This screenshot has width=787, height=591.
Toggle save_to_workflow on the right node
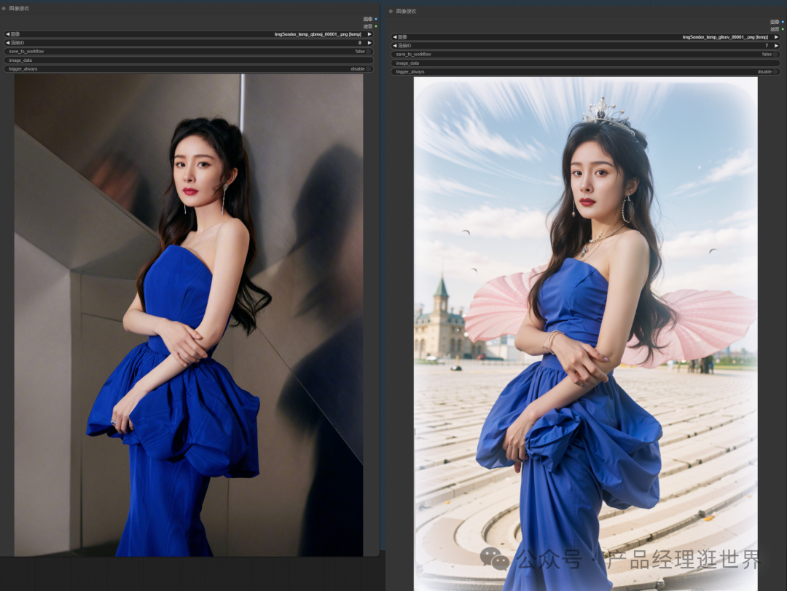click(775, 54)
